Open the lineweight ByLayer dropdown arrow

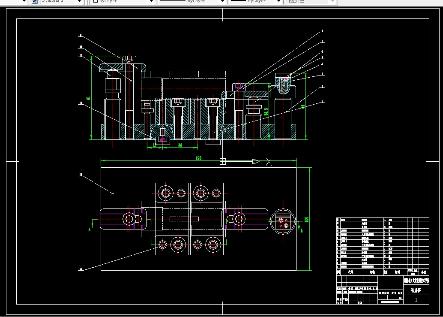coord(278,1)
